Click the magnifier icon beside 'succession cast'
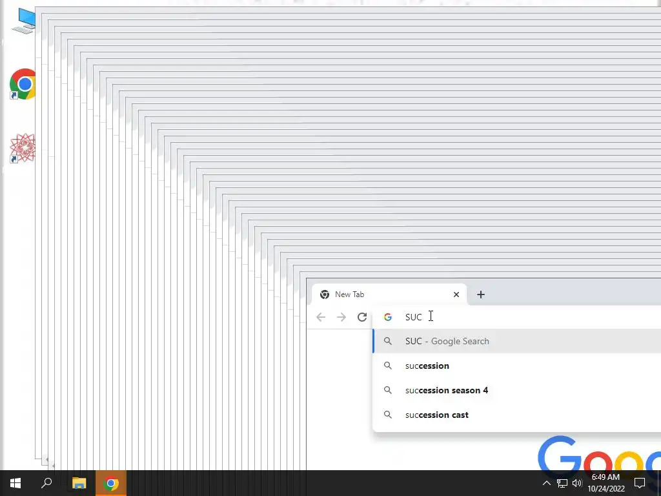The height and width of the screenshot is (496, 661). [x=388, y=415]
